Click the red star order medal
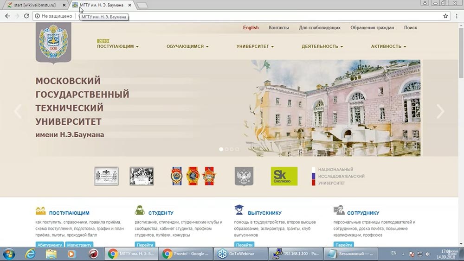The image size is (464, 261). (x=209, y=176)
